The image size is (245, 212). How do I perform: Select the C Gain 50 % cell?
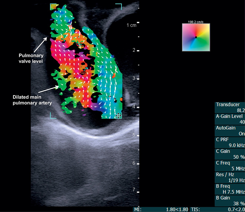pyautogui.click(x=230, y=154)
